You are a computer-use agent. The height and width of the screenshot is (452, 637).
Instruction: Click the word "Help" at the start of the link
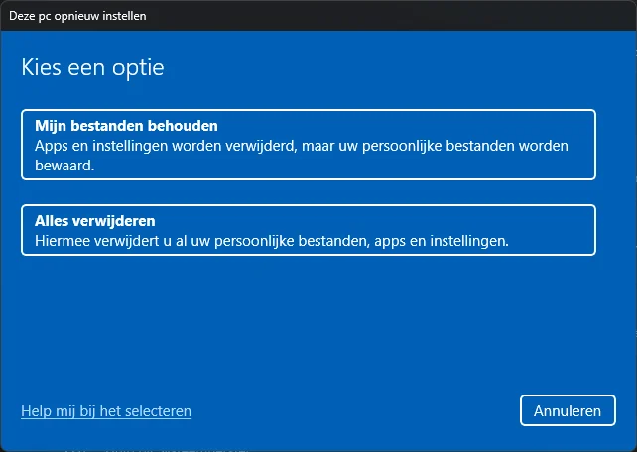36,411
